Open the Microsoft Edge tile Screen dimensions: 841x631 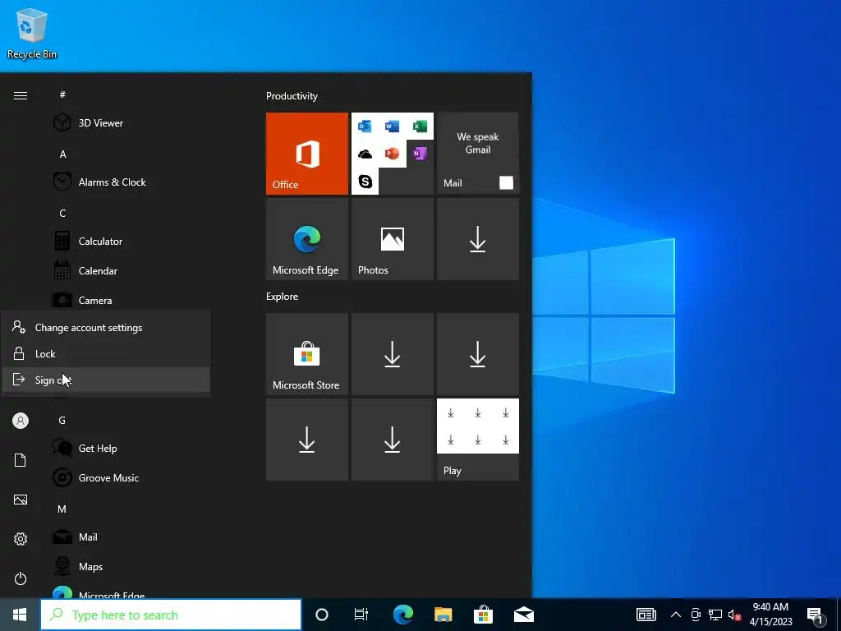click(307, 239)
